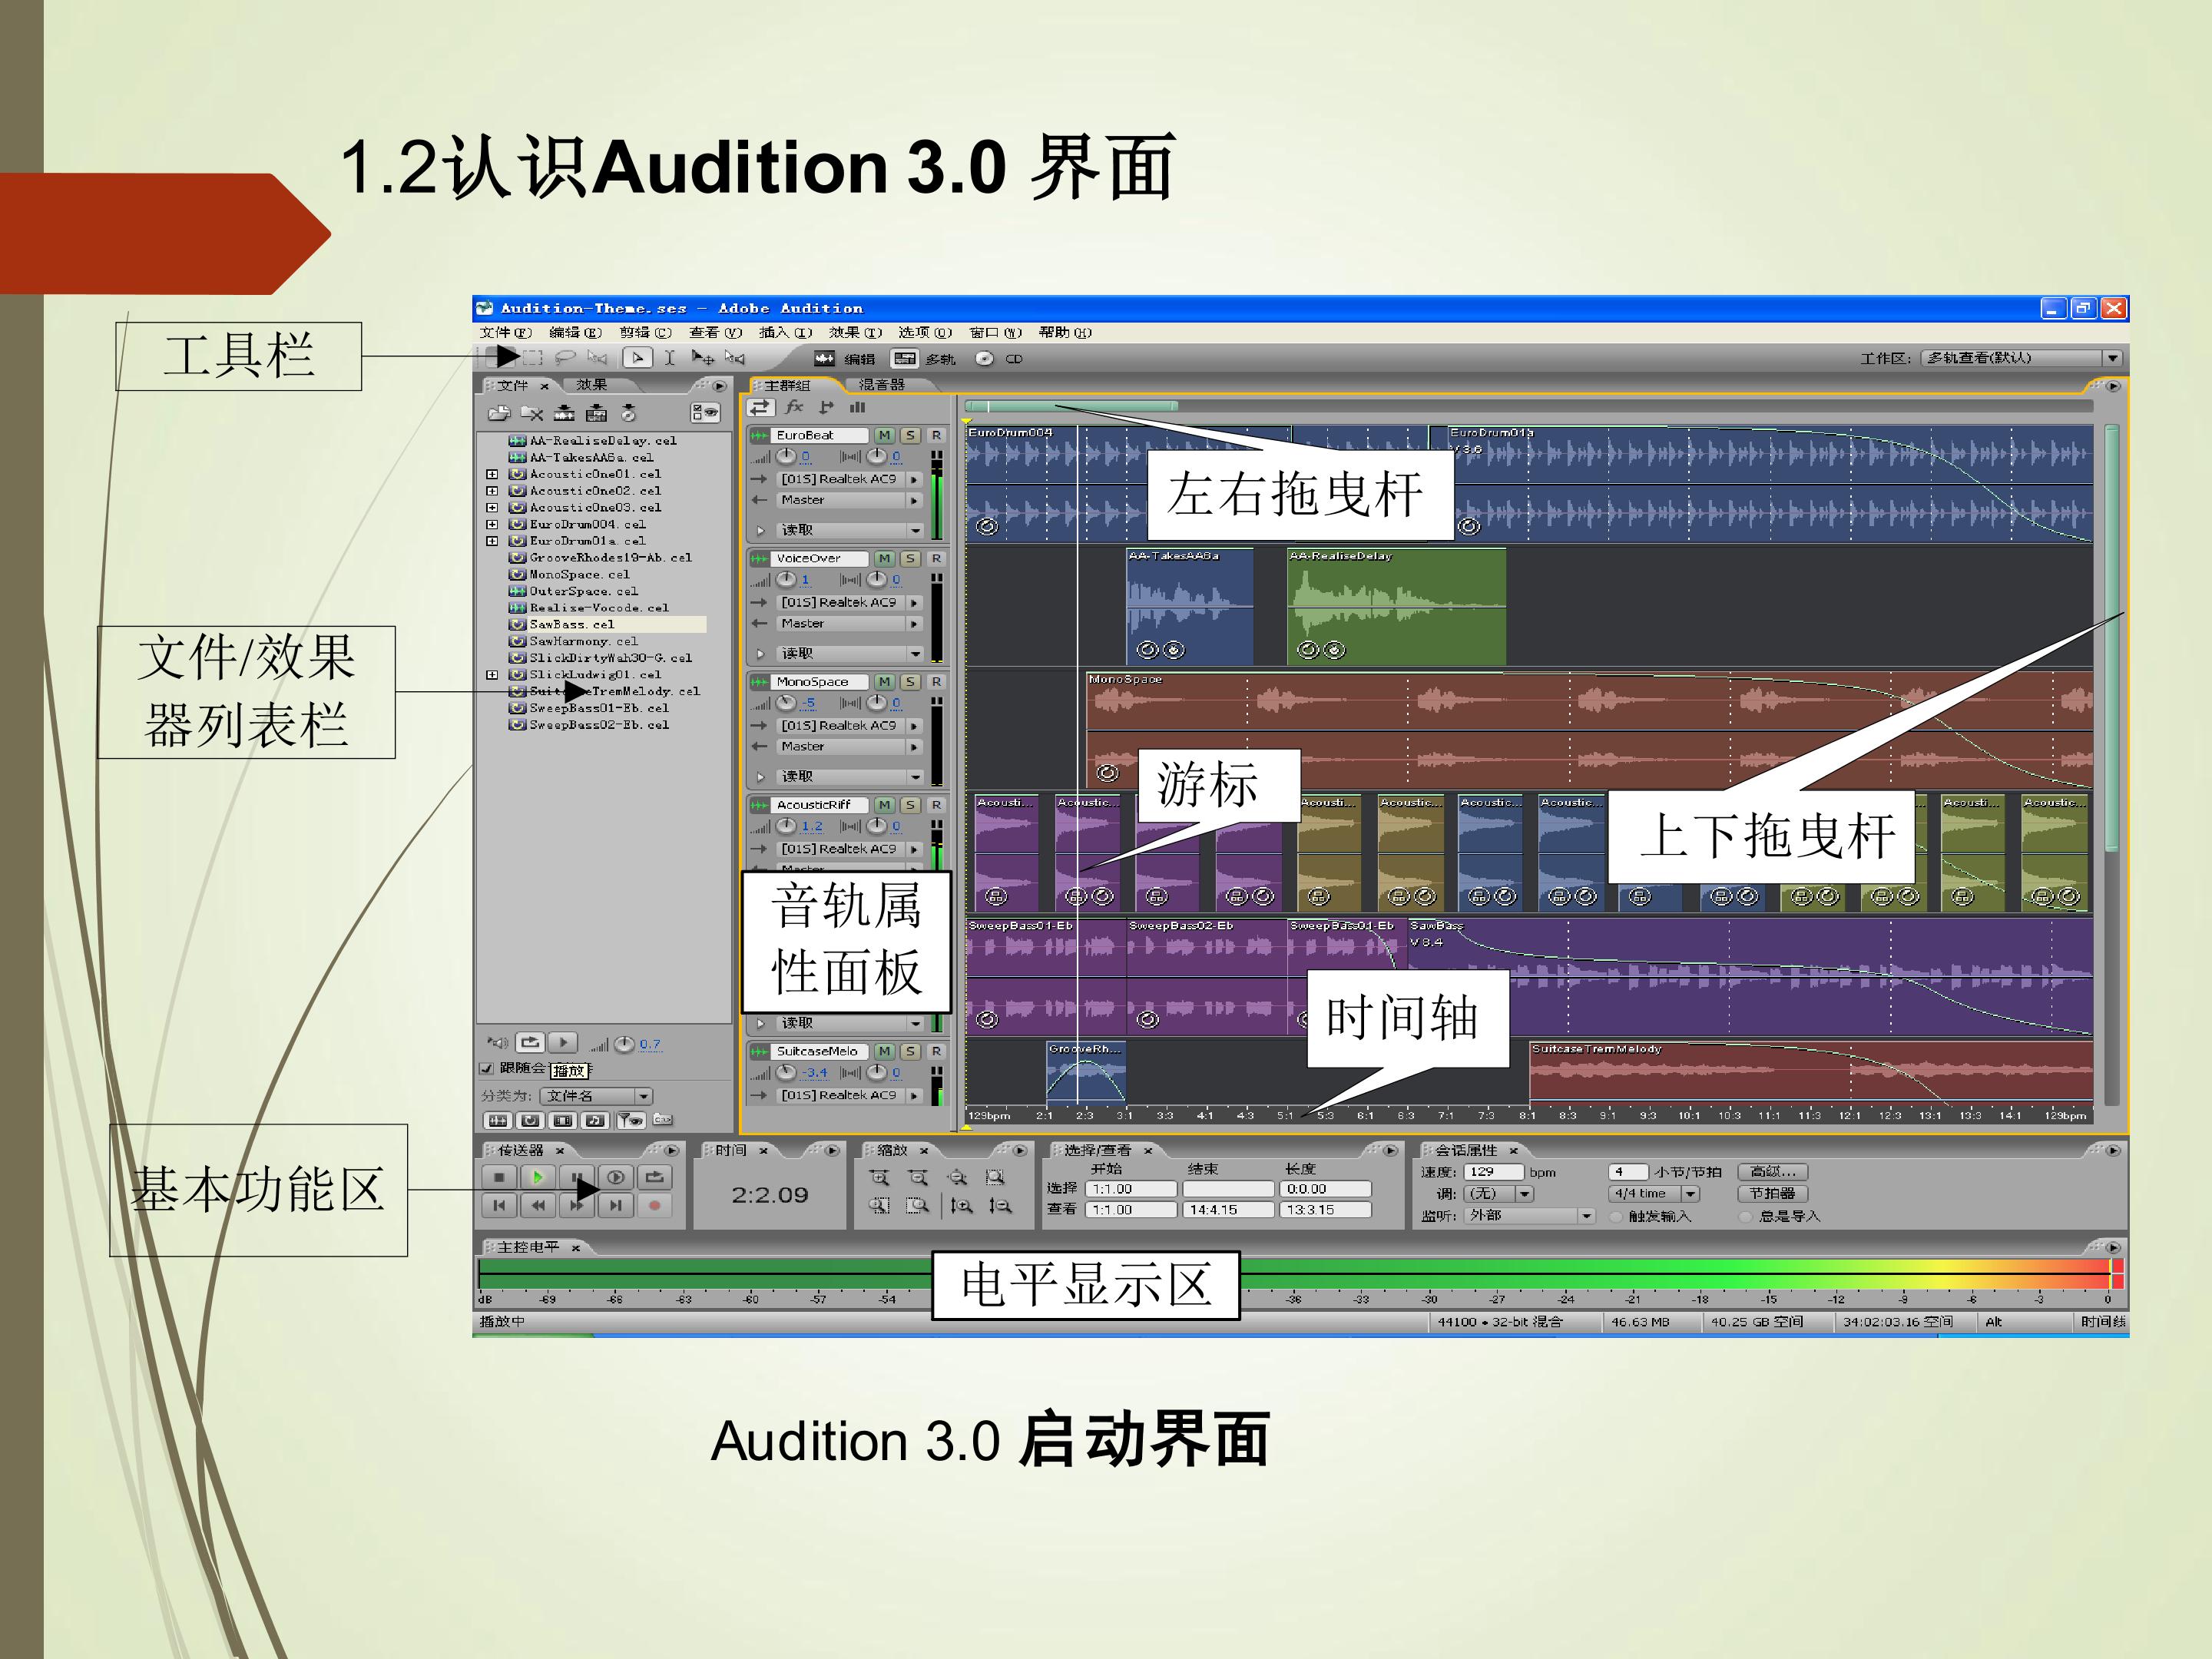Click the horizontal zoom scroll bar
The image size is (2212, 1659).
tap(1072, 406)
